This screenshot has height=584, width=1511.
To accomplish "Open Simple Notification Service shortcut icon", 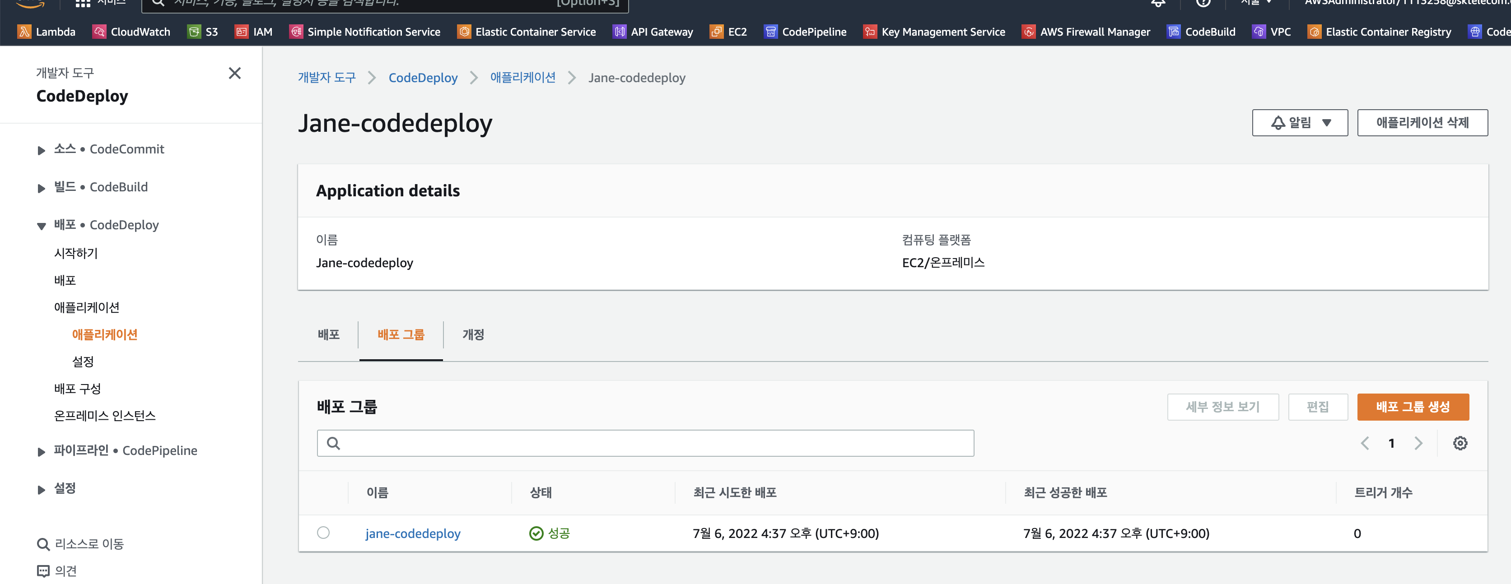I will click(x=296, y=32).
